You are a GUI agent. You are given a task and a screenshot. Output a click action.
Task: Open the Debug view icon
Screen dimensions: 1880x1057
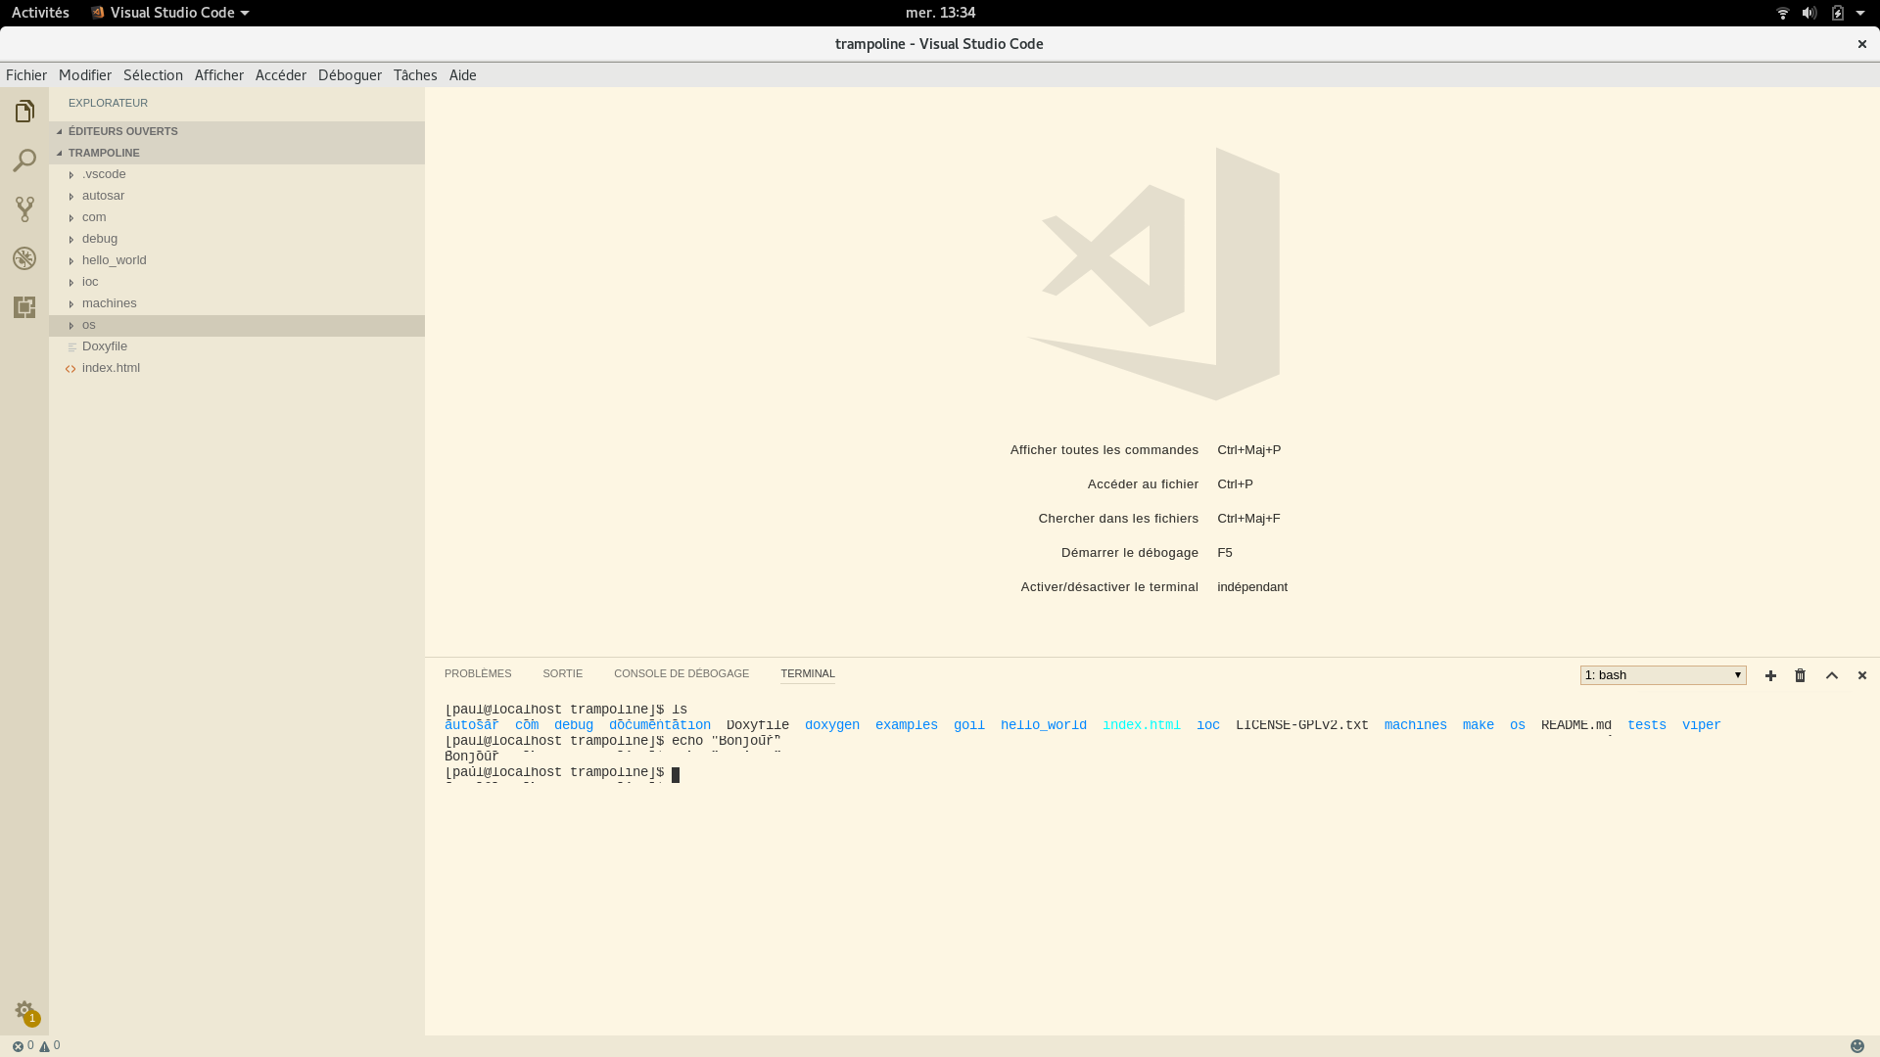[x=24, y=258]
